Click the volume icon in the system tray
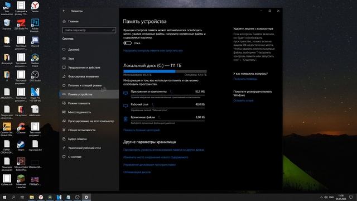Screen dimensions: 357x201 point(326,197)
